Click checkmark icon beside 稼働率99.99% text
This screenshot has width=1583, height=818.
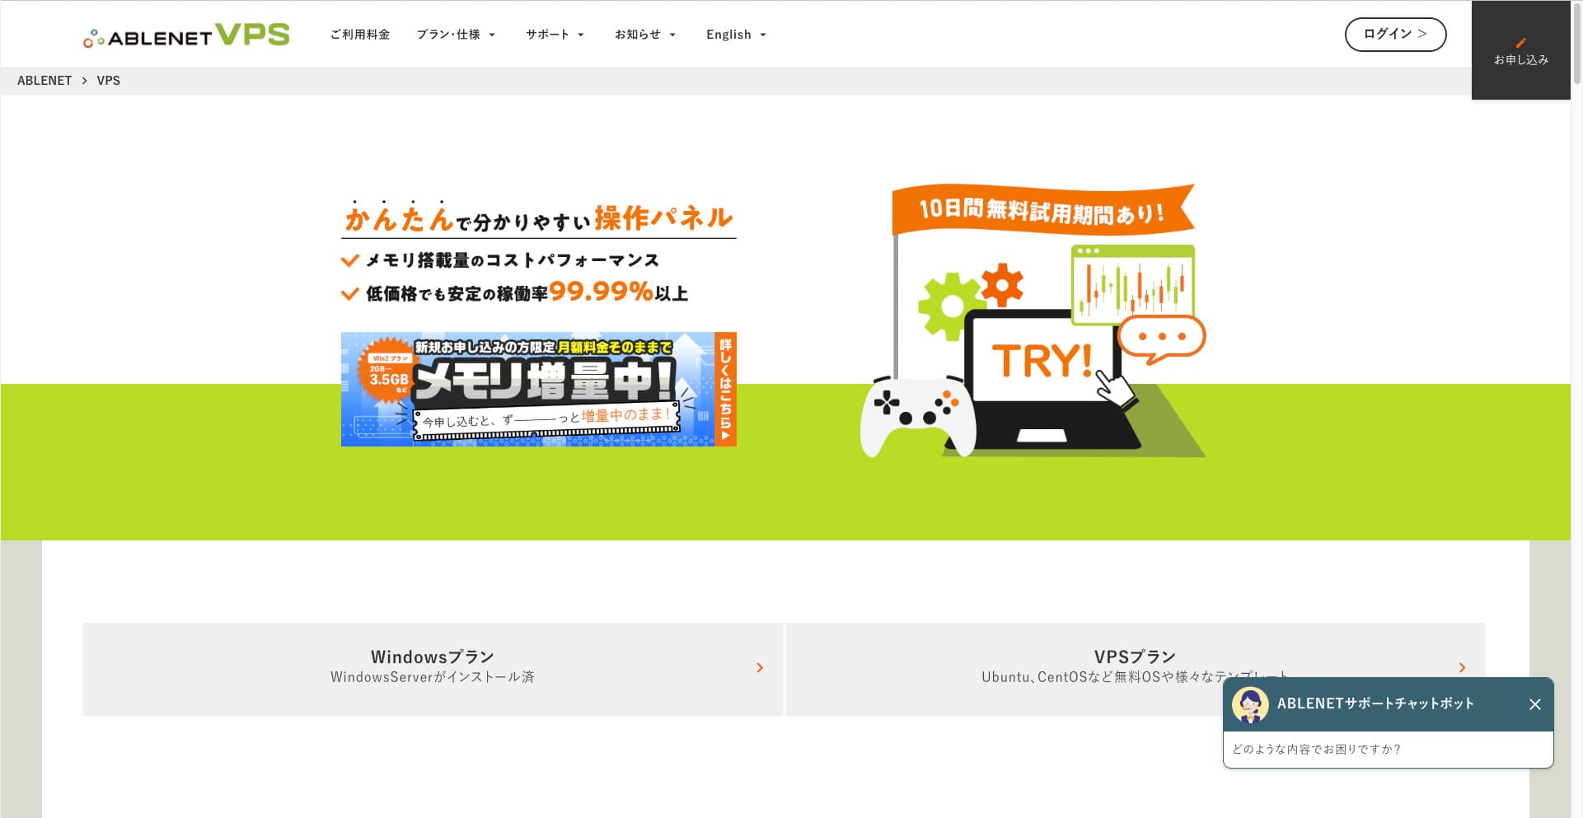click(x=349, y=292)
